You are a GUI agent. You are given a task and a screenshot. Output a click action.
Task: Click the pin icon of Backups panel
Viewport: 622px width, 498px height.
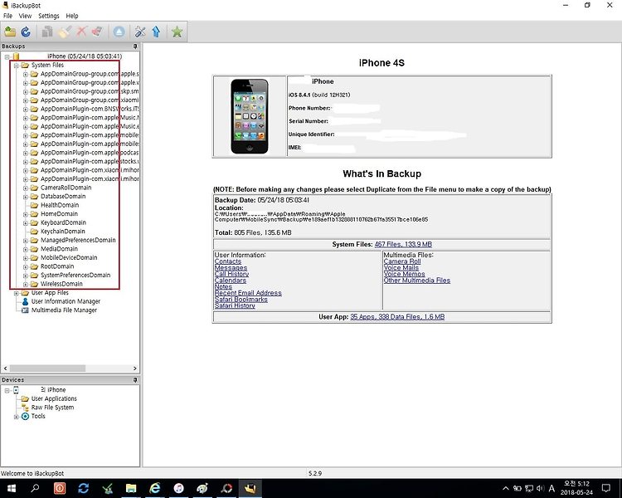pos(135,46)
